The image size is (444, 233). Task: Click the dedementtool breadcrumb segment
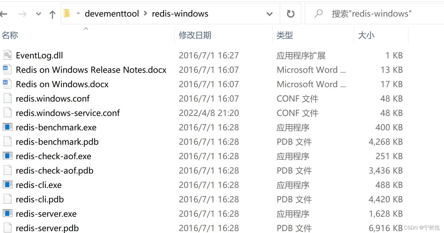coord(112,14)
